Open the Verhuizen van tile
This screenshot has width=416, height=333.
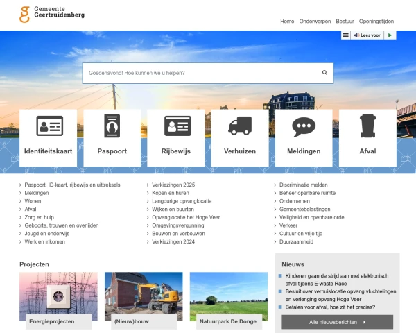tap(240, 137)
